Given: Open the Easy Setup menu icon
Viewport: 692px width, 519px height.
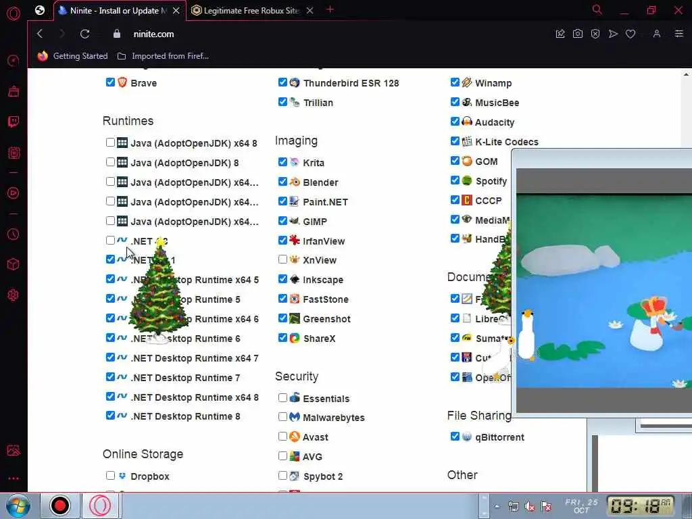Looking at the screenshot, I should 679,34.
